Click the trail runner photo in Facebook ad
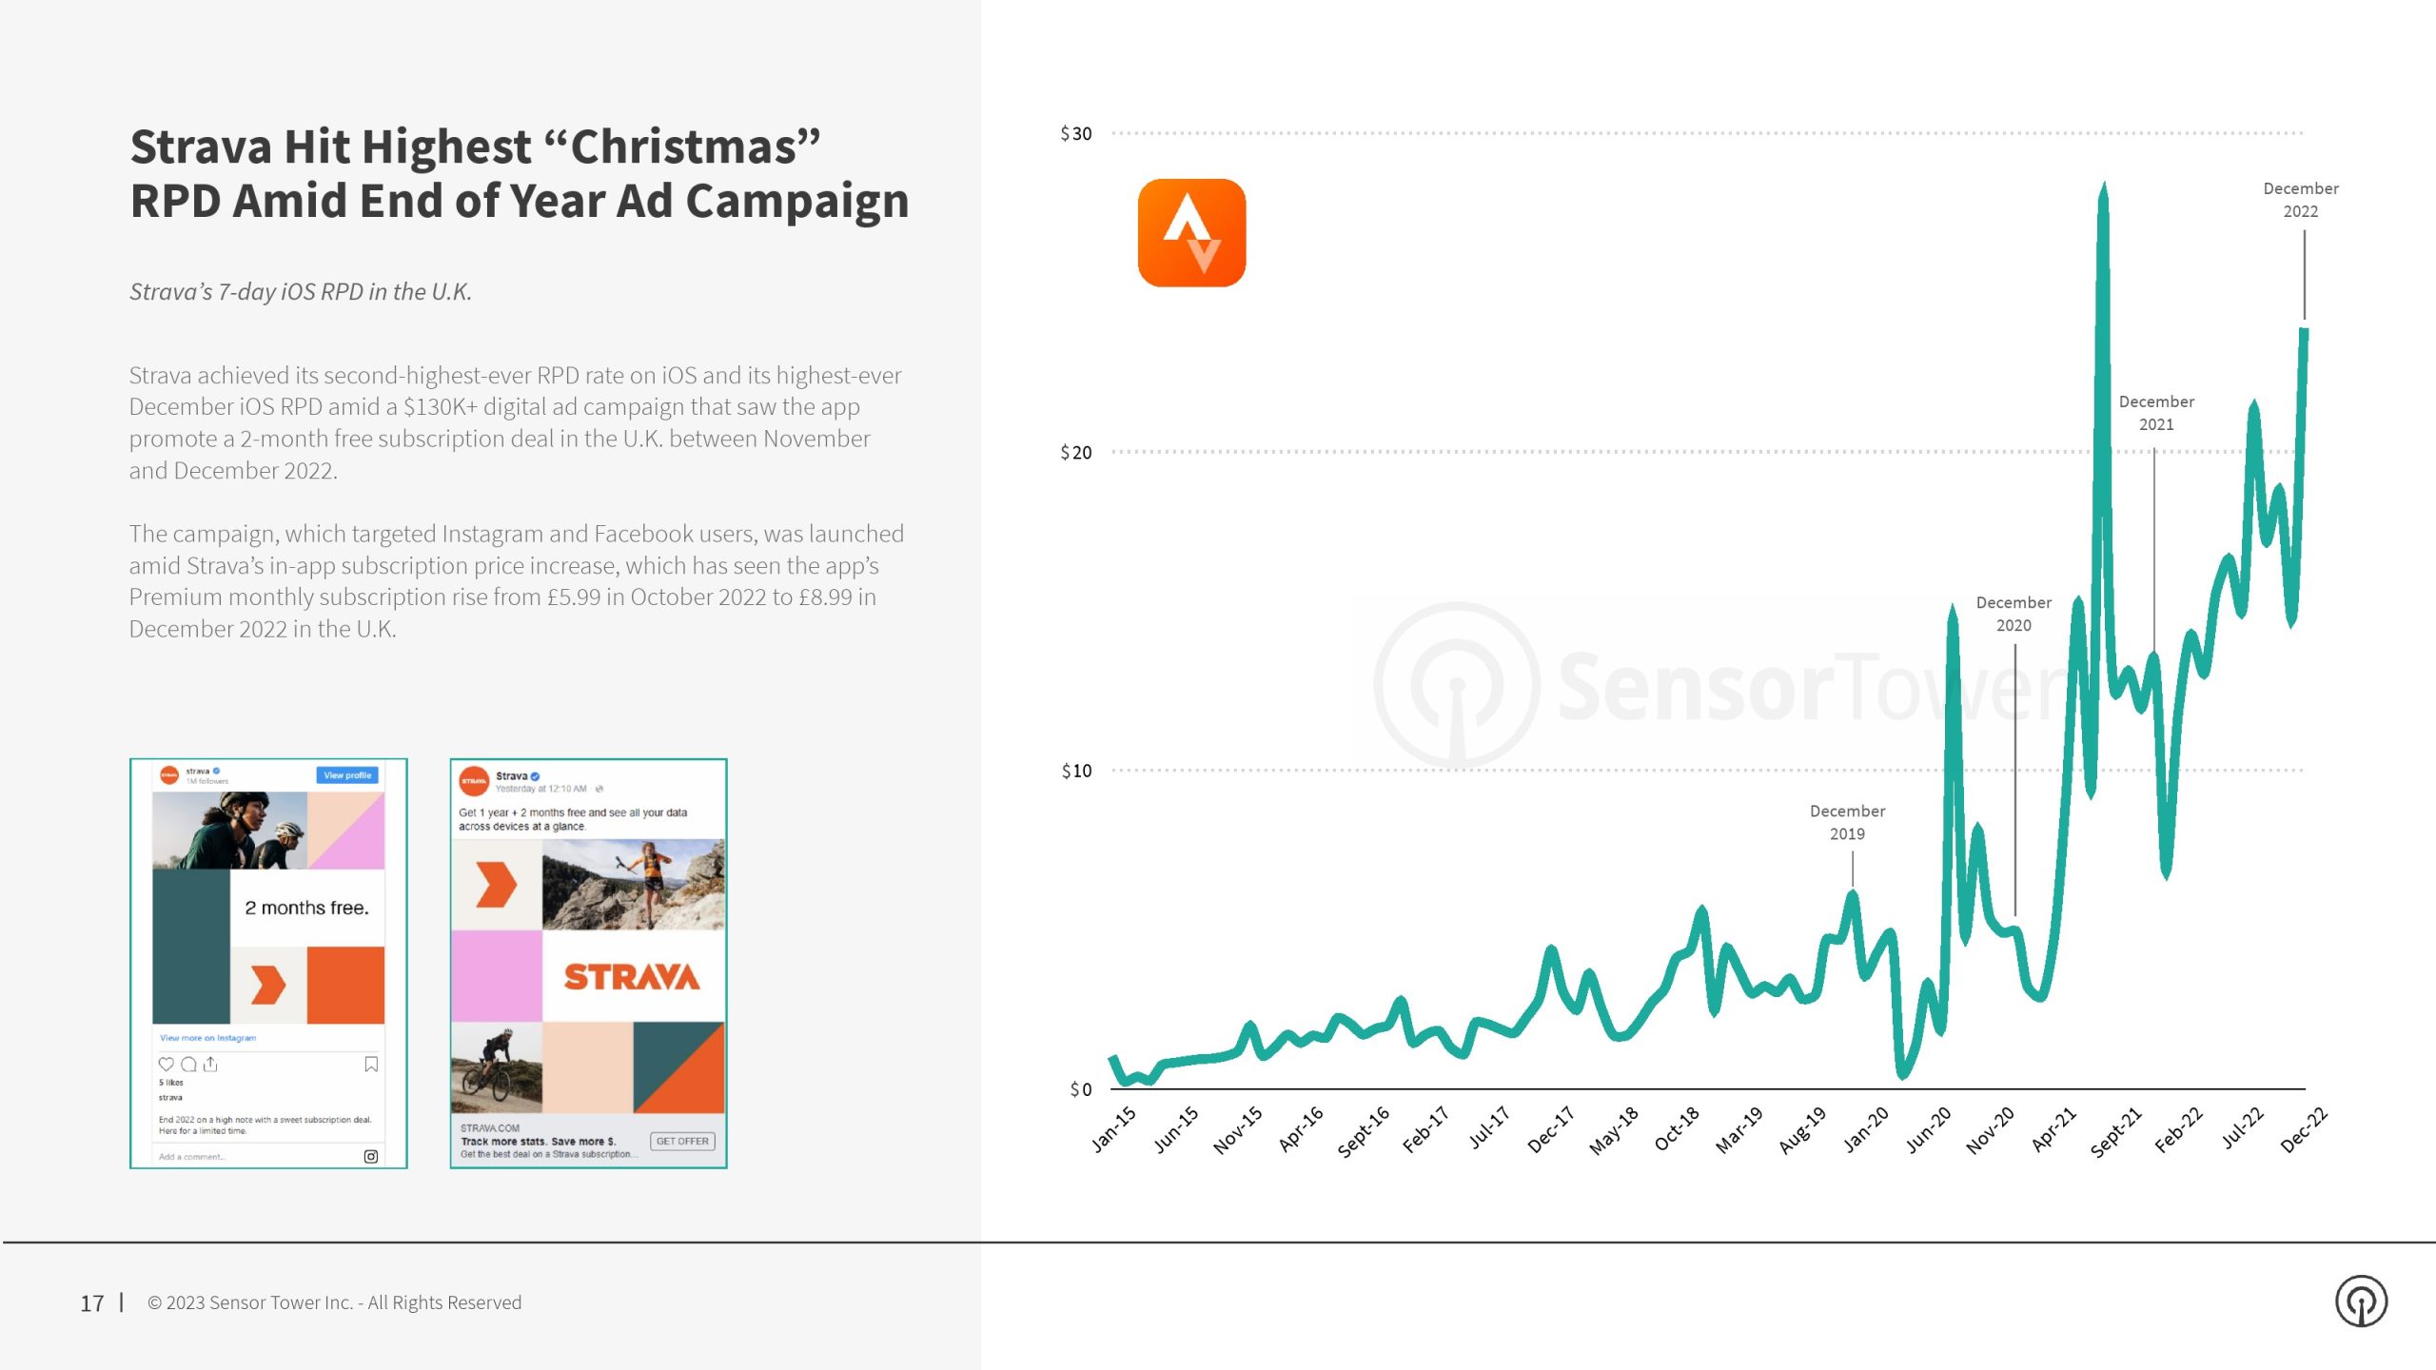Screen dimensions: 2436x1370 pos(633,884)
